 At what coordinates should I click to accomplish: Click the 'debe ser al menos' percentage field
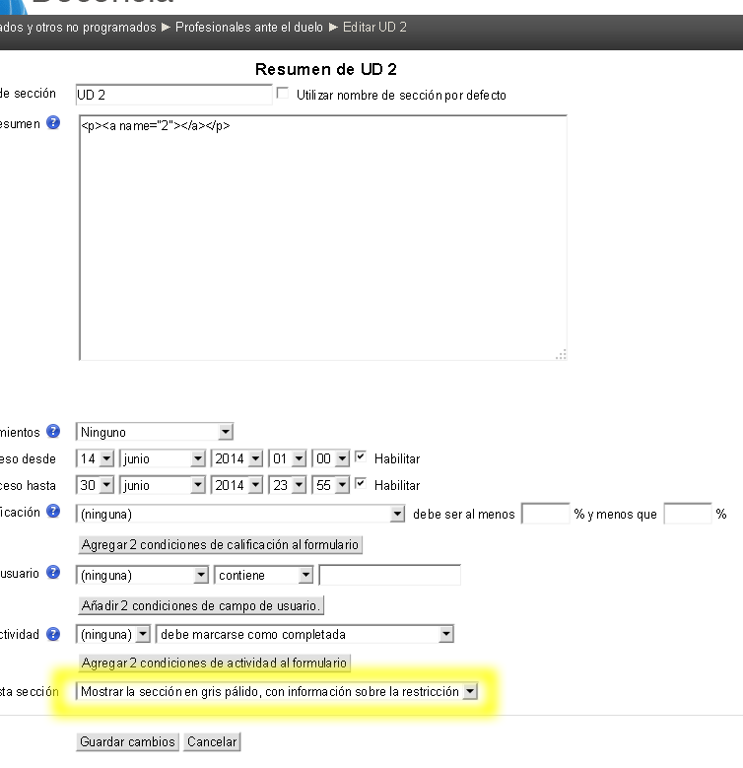click(545, 514)
